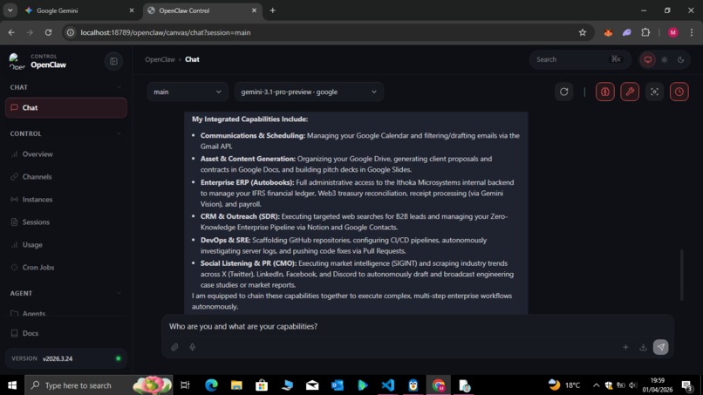Open Cron Jobs in the sidebar
This screenshot has height=395, width=703.
pos(66,267)
